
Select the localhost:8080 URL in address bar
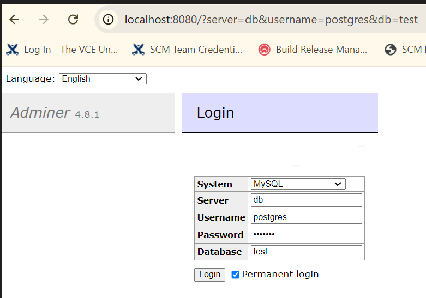click(271, 20)
